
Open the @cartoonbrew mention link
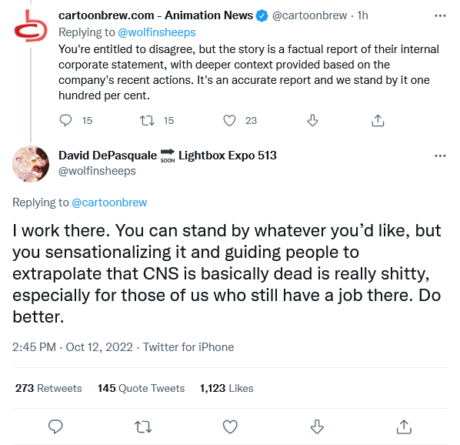pyautogui.click(x=109, y=202)
